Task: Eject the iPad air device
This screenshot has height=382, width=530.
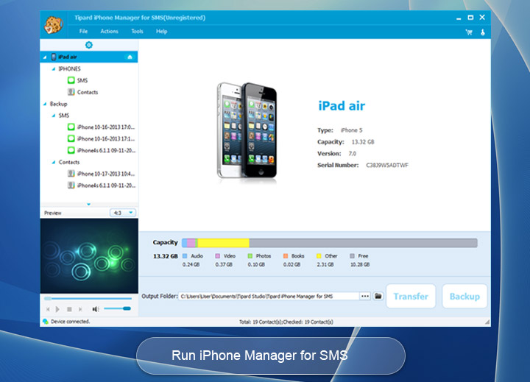Action: (x=130, y=57)
